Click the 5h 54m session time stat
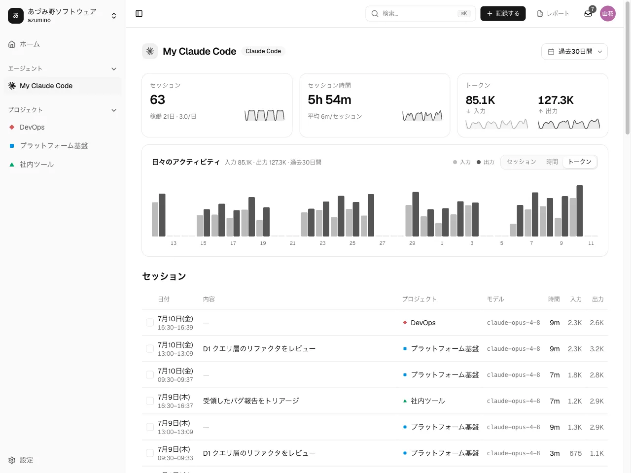 (x=330, y=100)
